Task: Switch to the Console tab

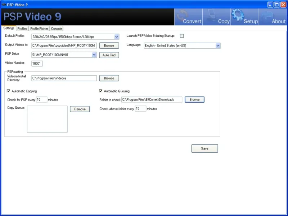Action: (x=57, y=29)
